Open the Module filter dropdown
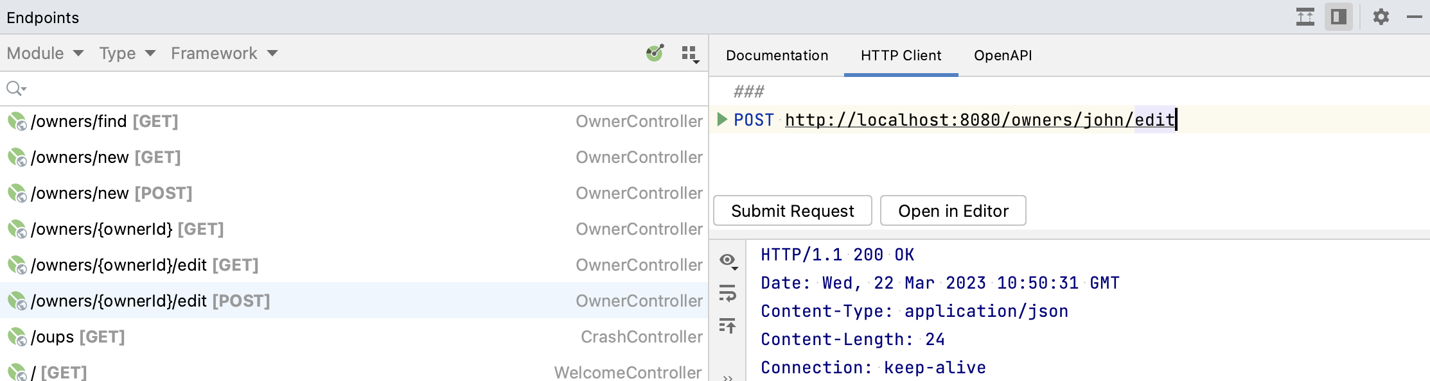This screenshot has height=381, width=1430. click(x=45, y=53)
